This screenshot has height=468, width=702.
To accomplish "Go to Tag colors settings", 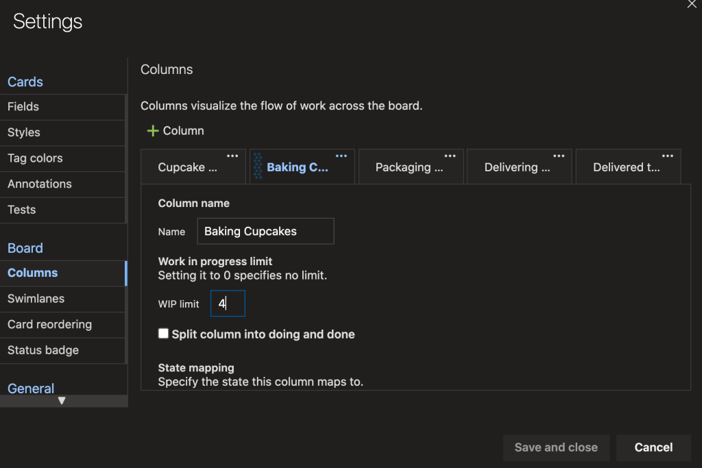I will [35, 158].
